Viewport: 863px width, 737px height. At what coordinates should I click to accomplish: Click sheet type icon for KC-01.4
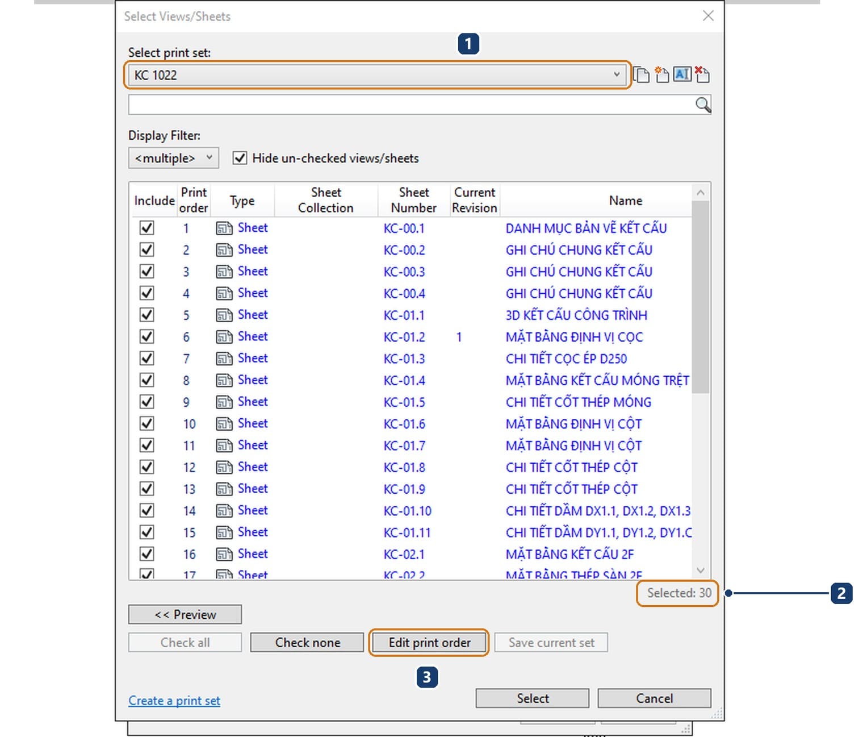click(224, 380)
